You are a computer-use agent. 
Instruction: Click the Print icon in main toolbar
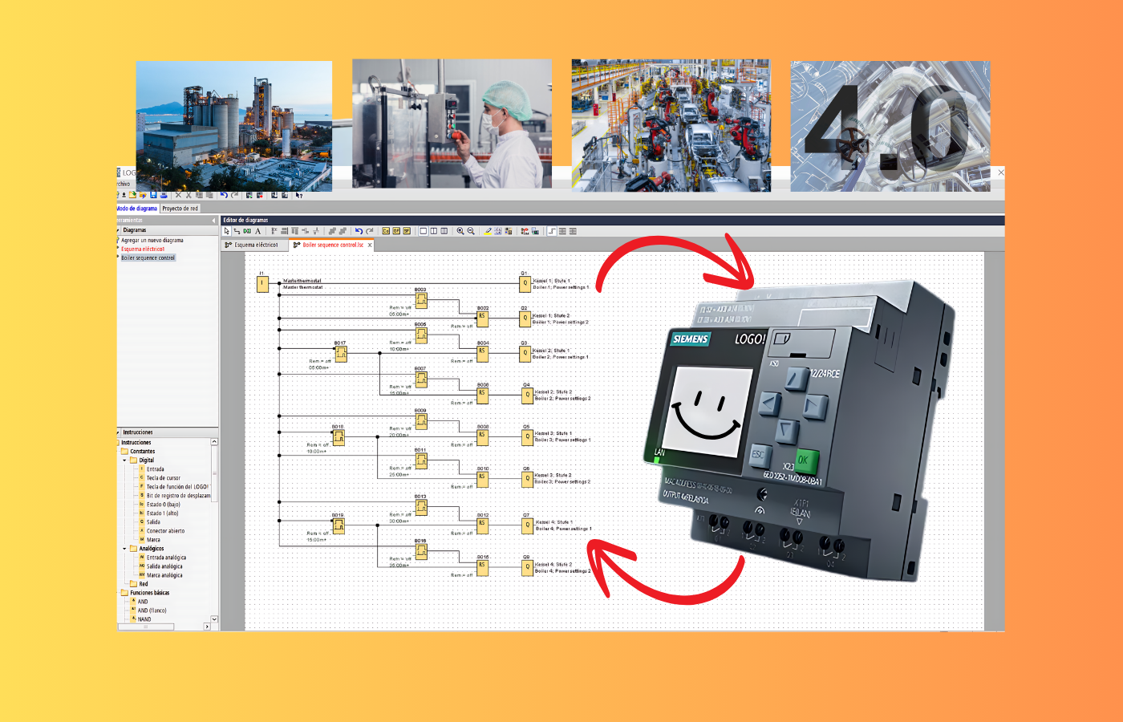(x=164, y=195)
